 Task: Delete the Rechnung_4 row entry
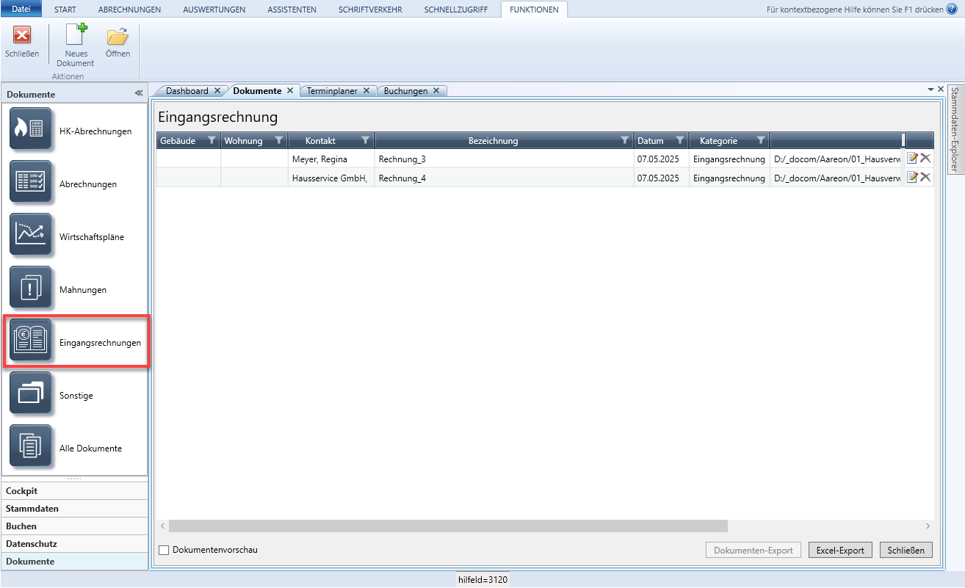[925, 177]
